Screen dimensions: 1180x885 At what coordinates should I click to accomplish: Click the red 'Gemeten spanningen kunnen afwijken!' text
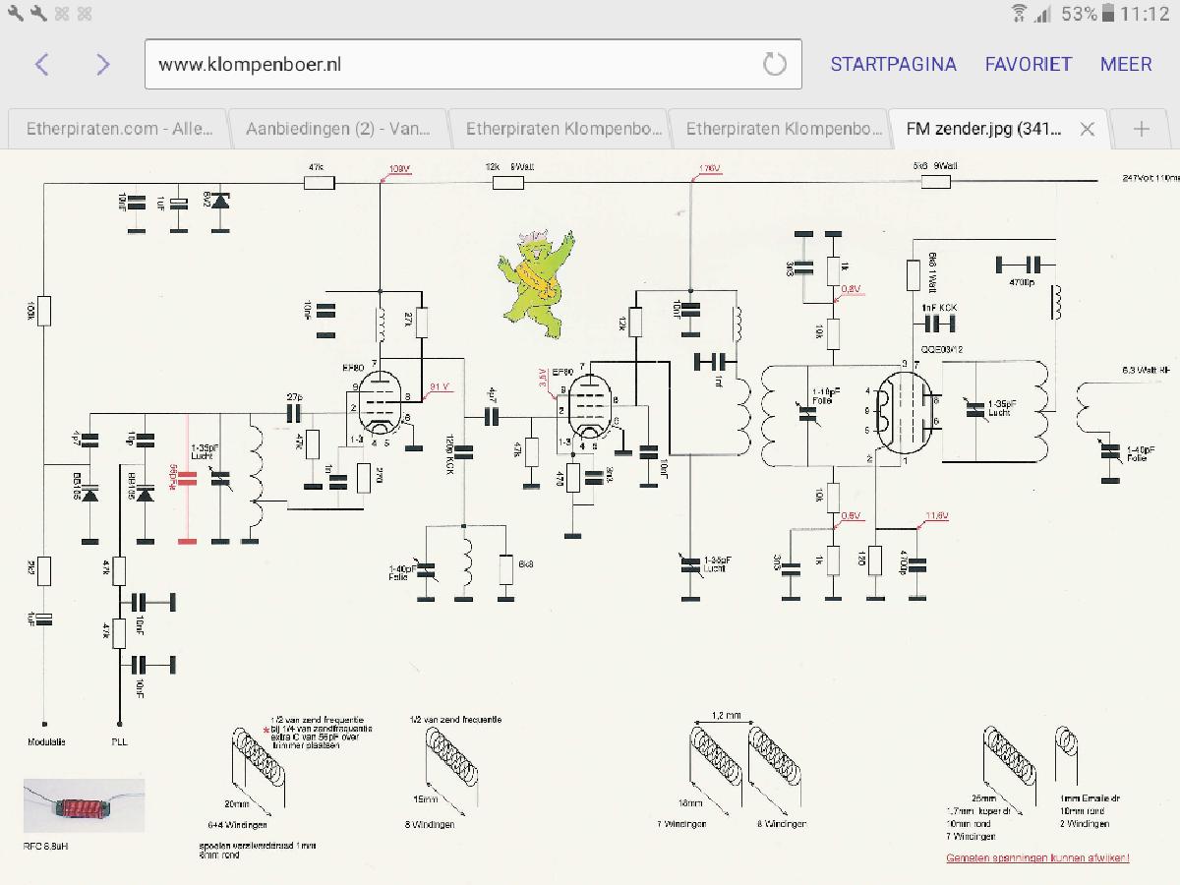point(1037,858)
